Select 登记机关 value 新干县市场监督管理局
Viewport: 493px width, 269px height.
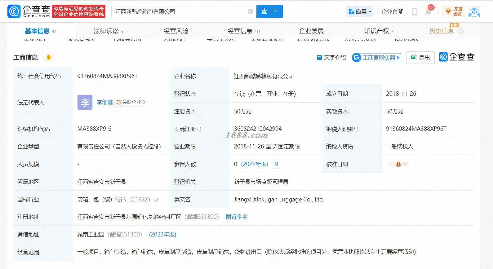click(261, 182)
